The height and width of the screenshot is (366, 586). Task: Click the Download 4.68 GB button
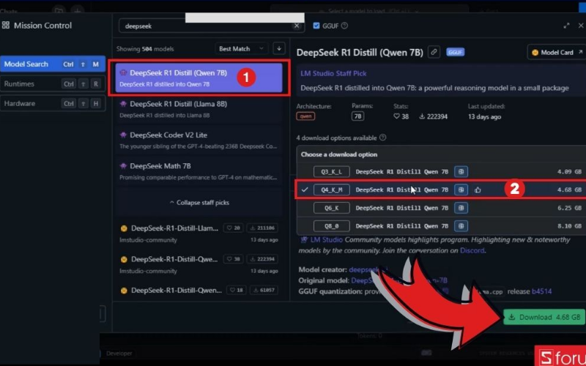tap(544, 317)
